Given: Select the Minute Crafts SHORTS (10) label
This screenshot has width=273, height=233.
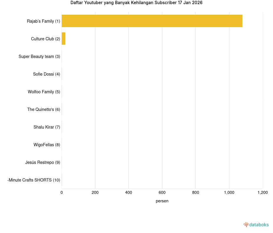Looking at the screenshot, I should point(34,180).
